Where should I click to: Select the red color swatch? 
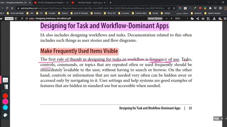pos(5,96)
